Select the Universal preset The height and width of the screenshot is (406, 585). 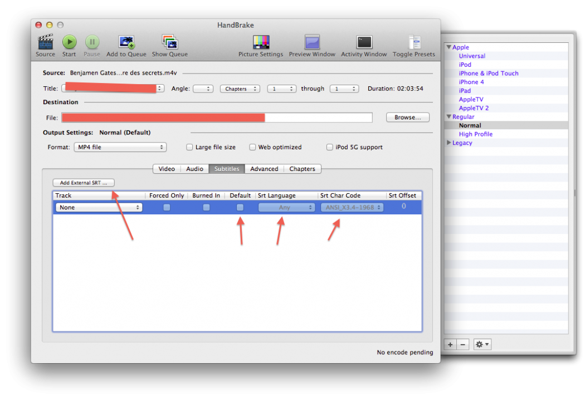[472, 56]
